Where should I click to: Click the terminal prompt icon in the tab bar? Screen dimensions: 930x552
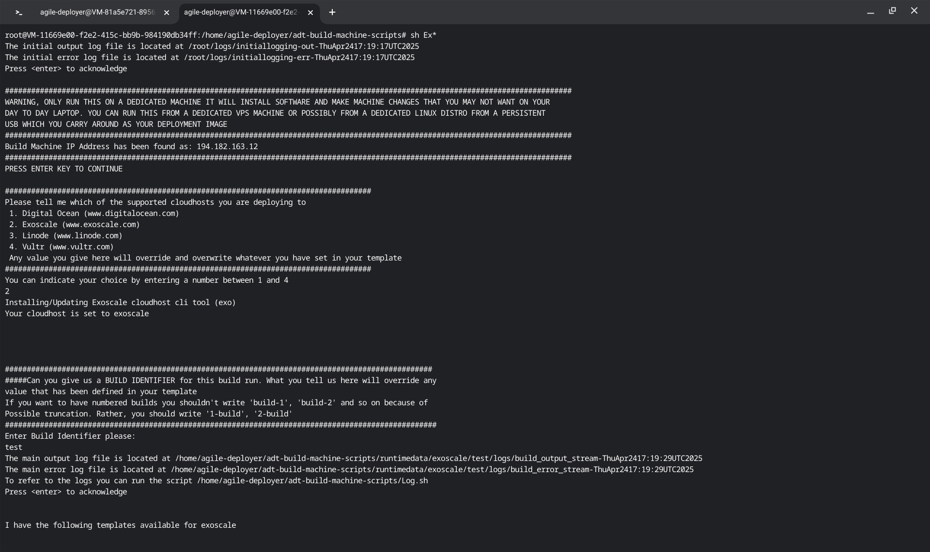[x=19, y=13]
